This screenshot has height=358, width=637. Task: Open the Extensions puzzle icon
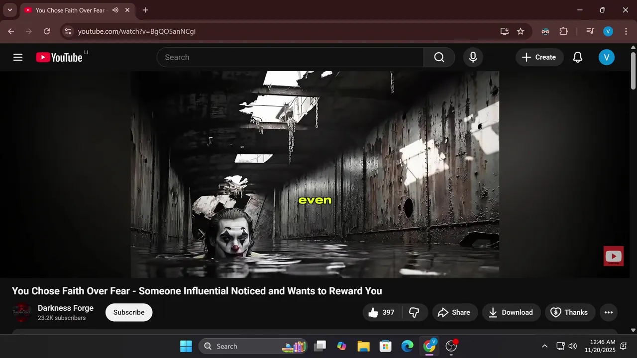pos(563,31)
